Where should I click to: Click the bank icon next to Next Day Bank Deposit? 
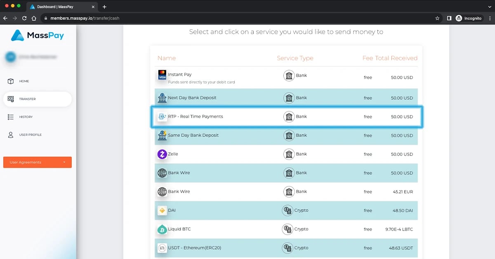click(161, 98)
